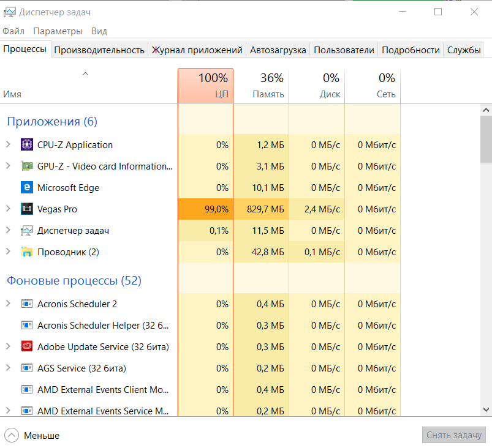Open the Вид menu

click(x=99, y=31)
